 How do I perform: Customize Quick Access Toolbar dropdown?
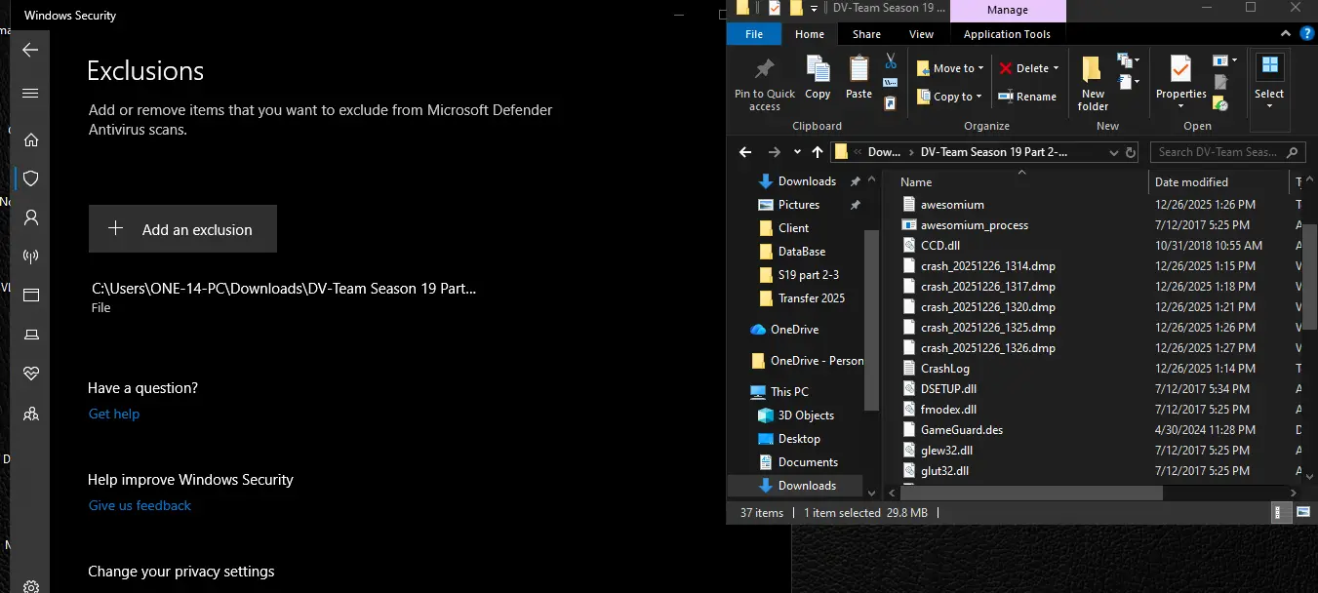[x=814, y=8]
